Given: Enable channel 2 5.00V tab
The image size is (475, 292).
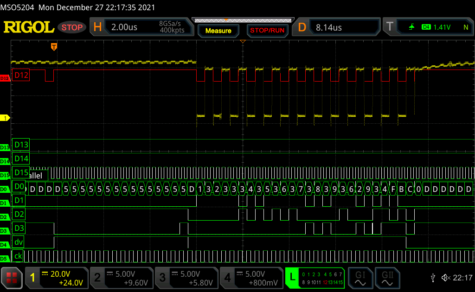Looking at the screenshot, I should (x=122, y=278).
